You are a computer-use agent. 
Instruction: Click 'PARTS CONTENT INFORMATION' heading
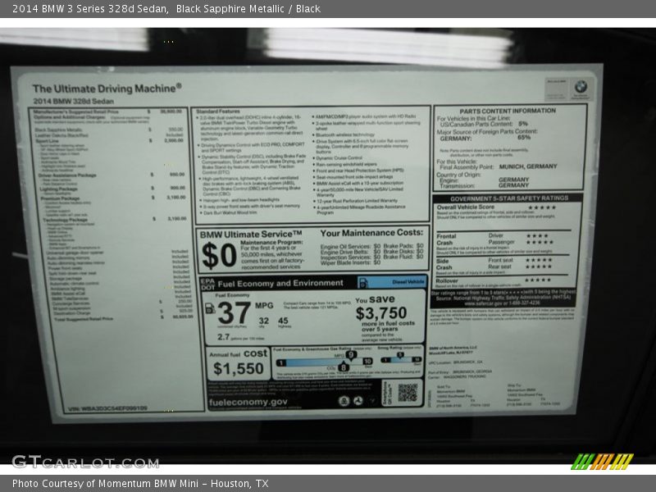508,111
